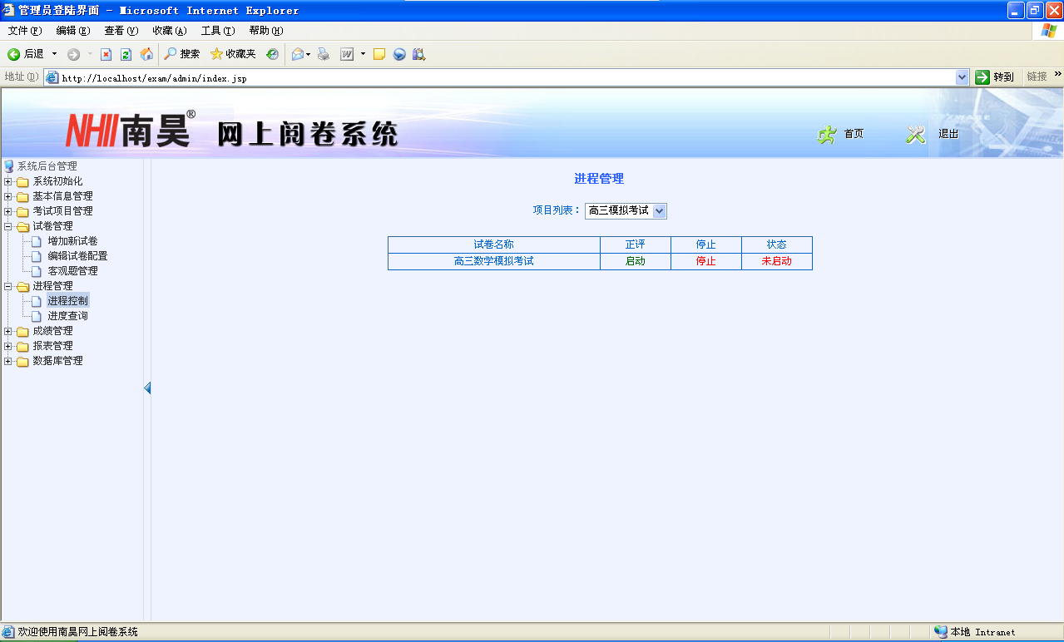The image size is (1064, 642).
Task: Collapse the 试卷管理 tree branch
Action: tap(7, 225)
